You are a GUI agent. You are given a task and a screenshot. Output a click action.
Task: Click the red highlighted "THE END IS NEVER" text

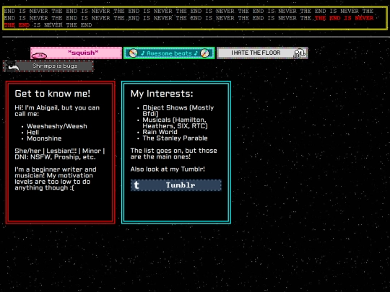point(344,18)
